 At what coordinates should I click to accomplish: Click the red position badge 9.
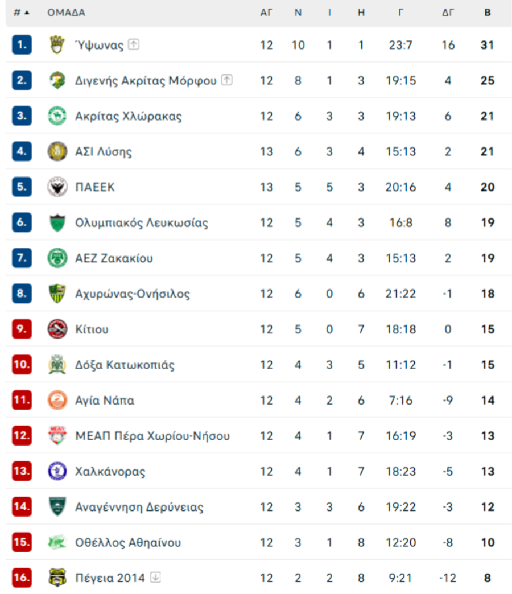coord(22,329)
